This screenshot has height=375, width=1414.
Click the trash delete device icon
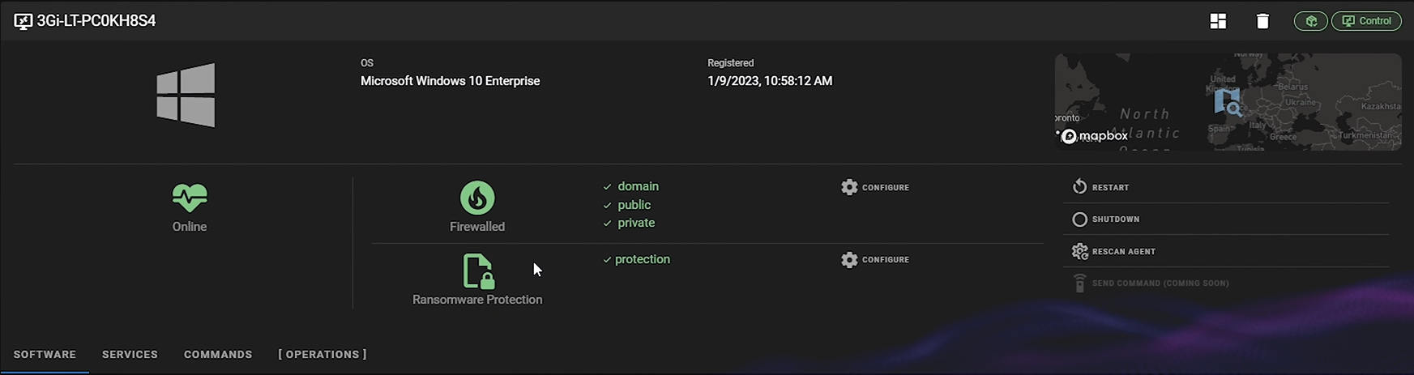[1262, 21]
